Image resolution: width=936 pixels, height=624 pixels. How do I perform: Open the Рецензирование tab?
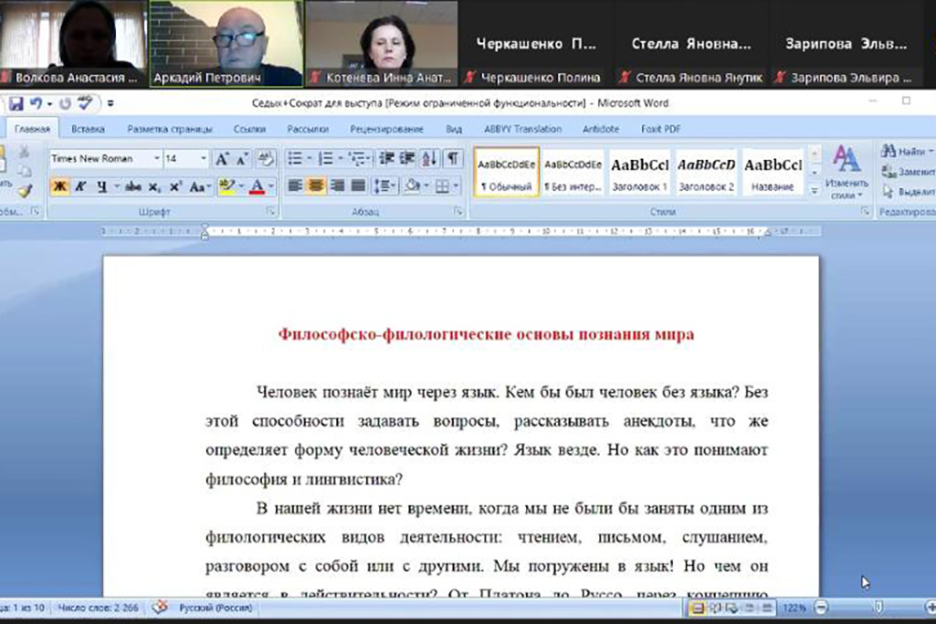[387, 129]
